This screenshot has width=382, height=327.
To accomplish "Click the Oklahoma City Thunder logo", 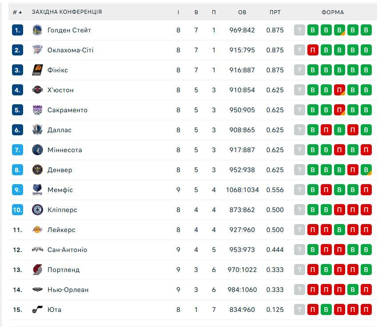I will point(37,50).
